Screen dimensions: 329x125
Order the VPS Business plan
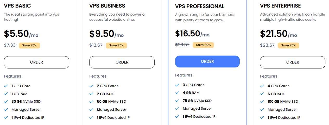[x=122, y=62]
